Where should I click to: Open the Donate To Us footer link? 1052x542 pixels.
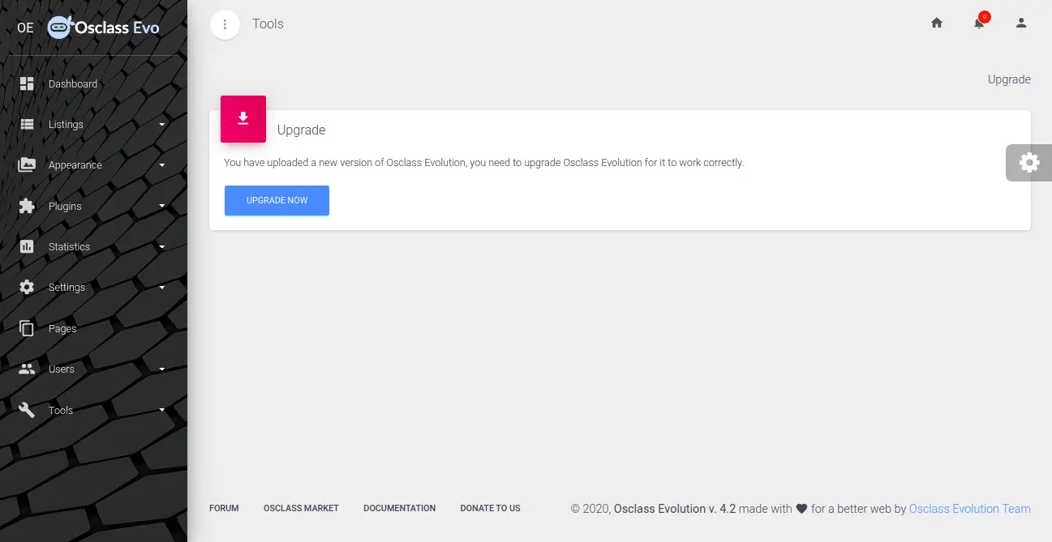490,508
